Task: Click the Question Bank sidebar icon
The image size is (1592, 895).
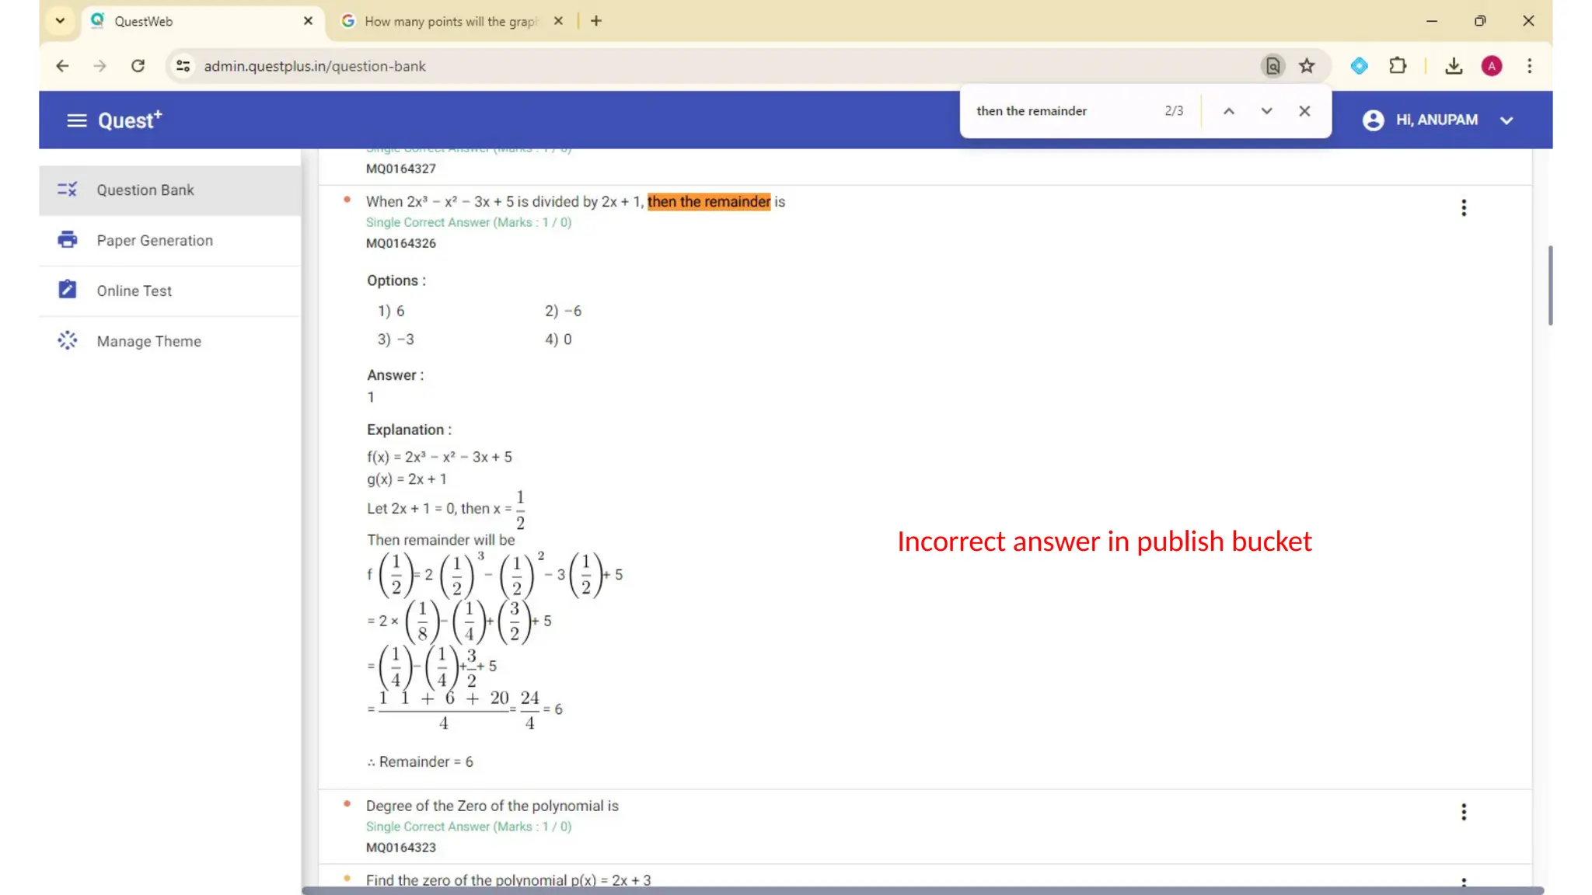Action: [x=68, y=190]
